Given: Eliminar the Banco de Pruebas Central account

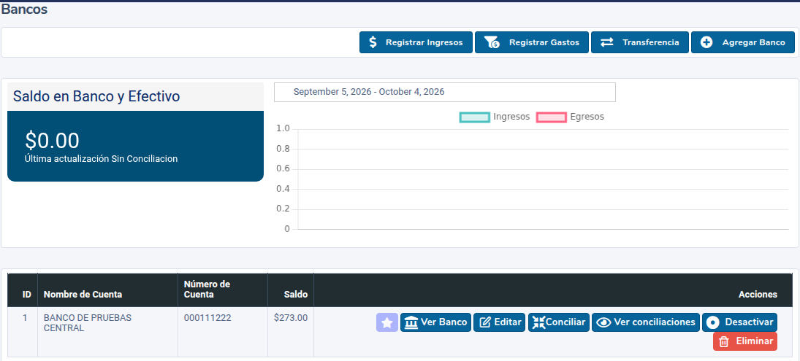Looking at the screenshot, I should click(745, 341).
